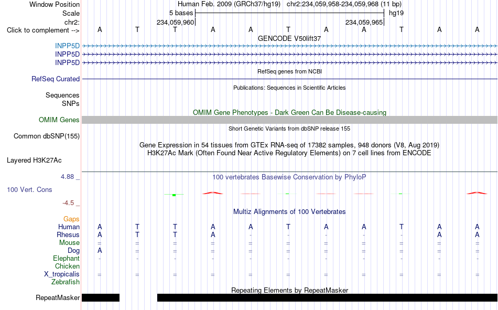Click the orange Gaps label
The height and width of the screenshot is (310, 498).
(x=71, y=219)
